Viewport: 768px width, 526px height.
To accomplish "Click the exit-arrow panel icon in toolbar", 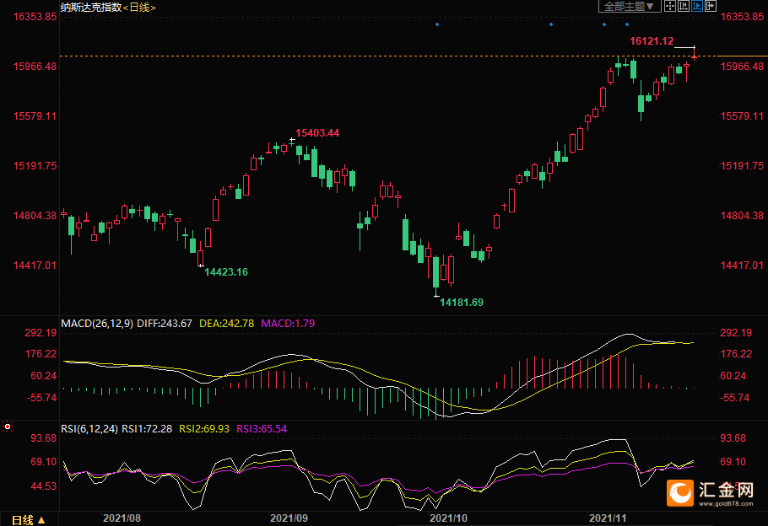I will (711, 7).
